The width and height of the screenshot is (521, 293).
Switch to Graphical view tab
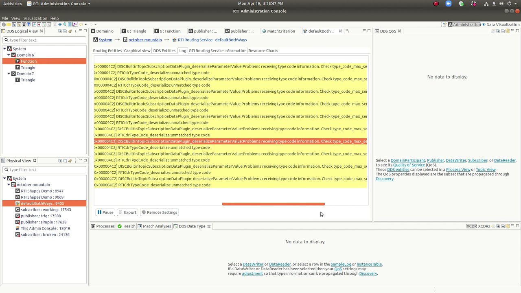[137, 51]
